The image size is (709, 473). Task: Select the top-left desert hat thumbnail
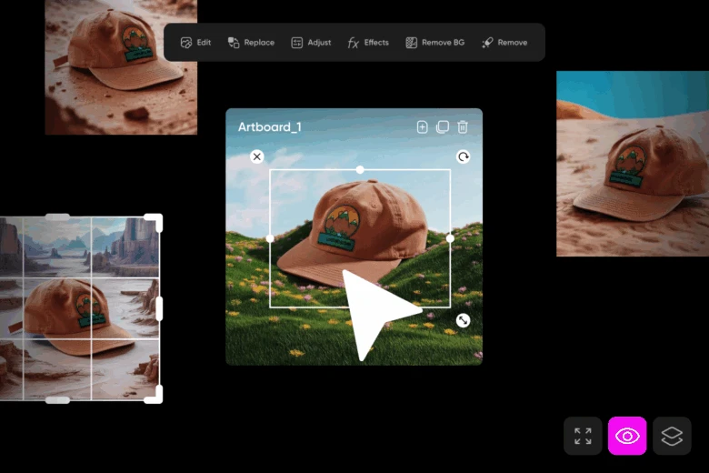point(121,67)
